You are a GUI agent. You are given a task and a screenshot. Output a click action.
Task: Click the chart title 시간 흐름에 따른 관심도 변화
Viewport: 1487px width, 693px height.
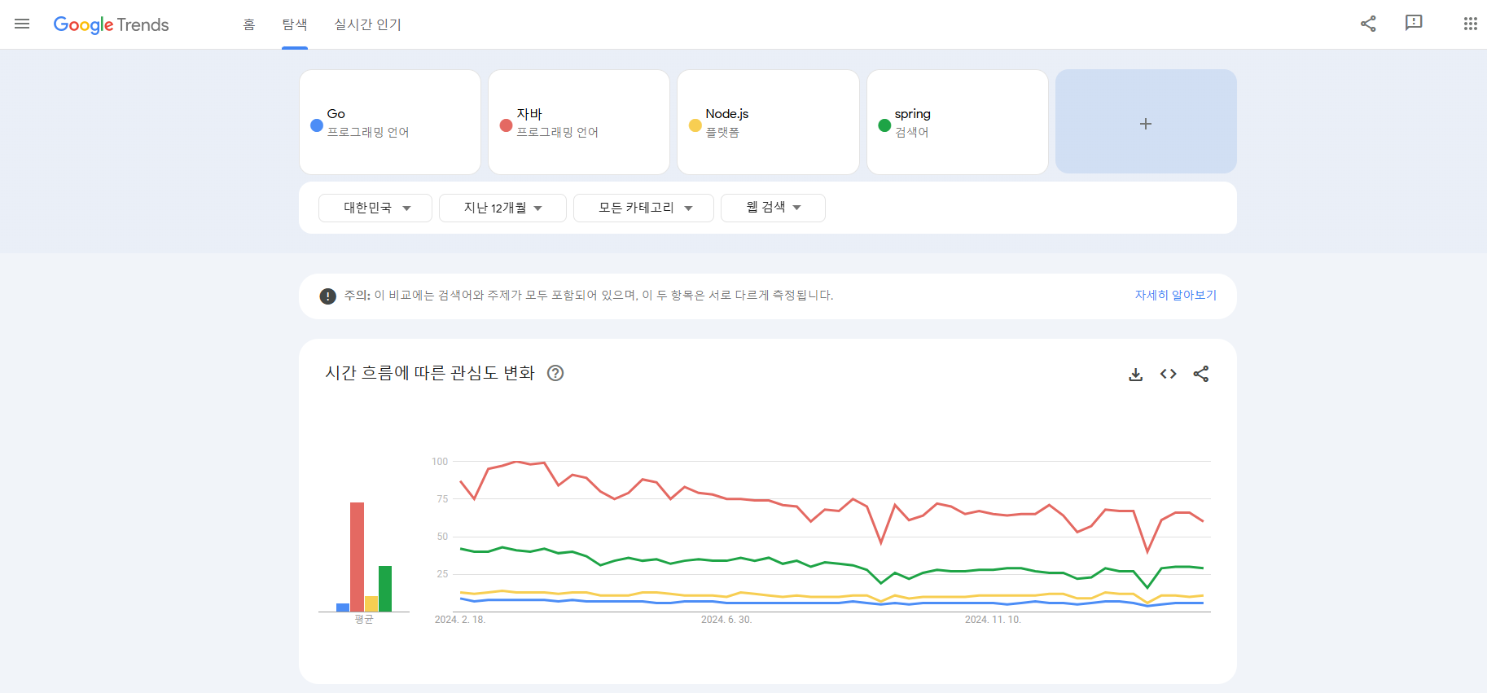[x=430, y=373]
